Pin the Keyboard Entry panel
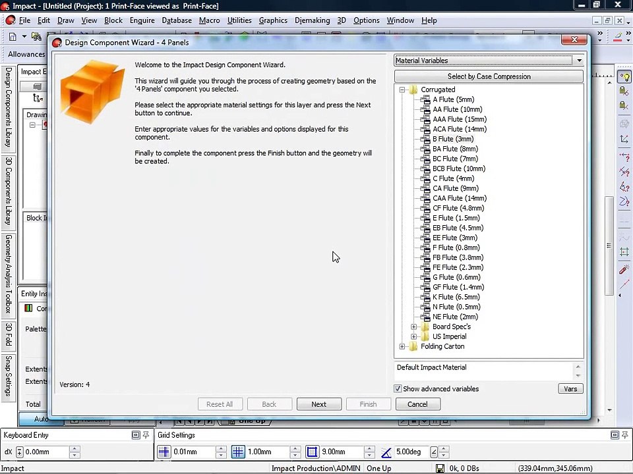 coord(146,435)
